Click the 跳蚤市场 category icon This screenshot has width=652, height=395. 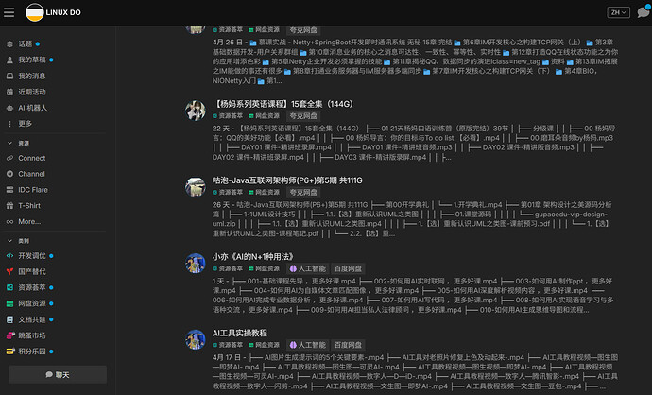point(10,335)
